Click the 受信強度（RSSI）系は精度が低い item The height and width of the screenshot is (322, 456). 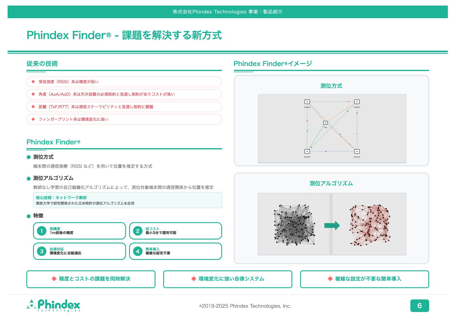coord(124,82)
